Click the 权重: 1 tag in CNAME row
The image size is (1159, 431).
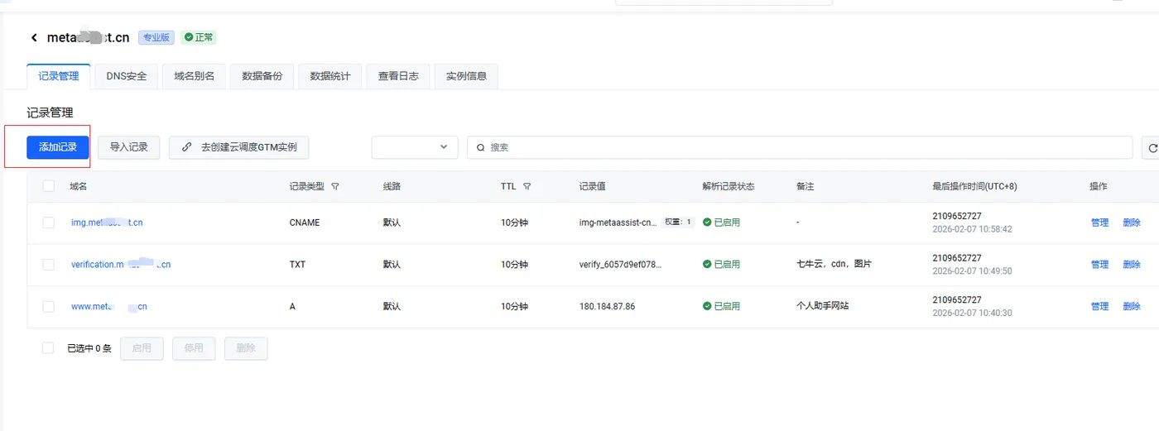(678, 223)
